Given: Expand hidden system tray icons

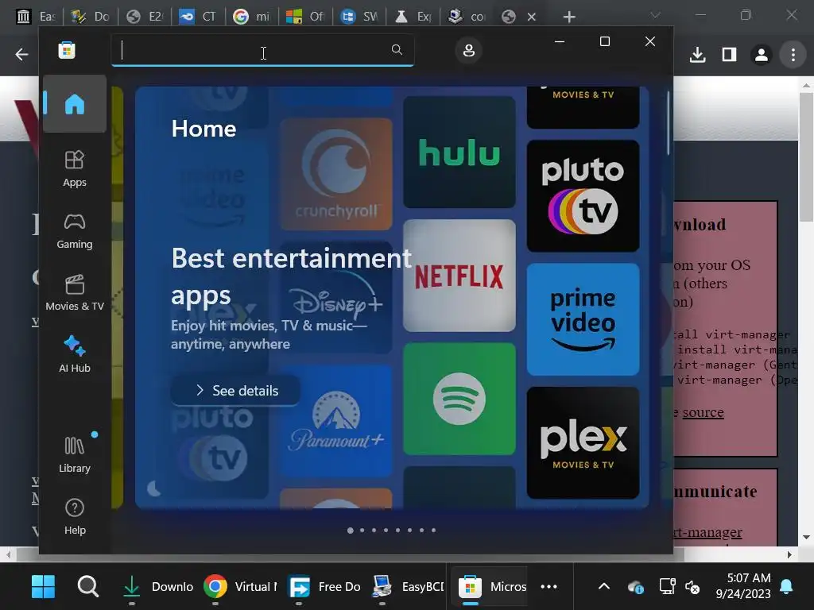Looking at the screenshot, I should [604, 587].
